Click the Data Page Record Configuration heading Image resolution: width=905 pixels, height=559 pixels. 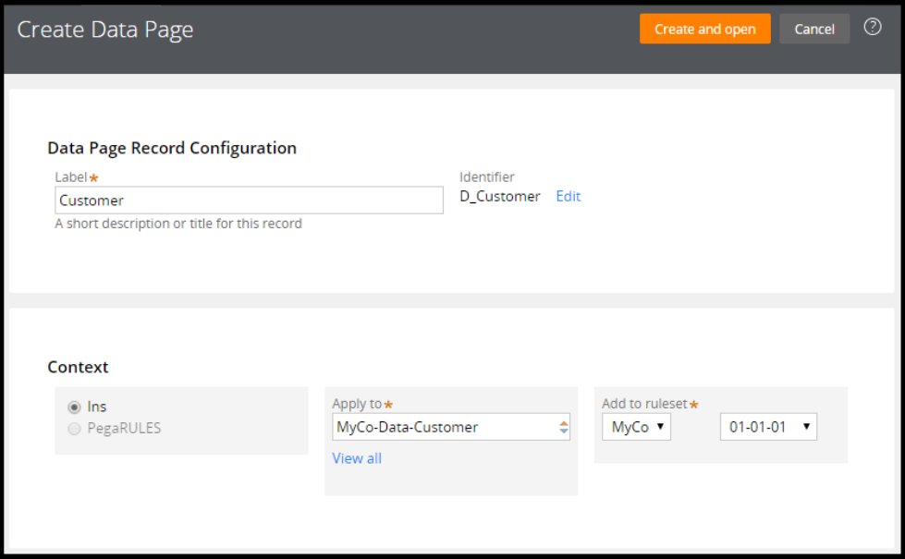(x=172, y=148)
